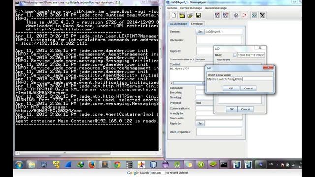
Task: Click the cmd window horizontal scrollbar
Action: pos(87,153)
